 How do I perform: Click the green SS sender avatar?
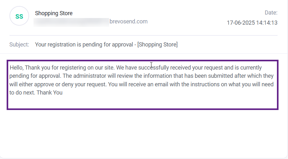(x=19, y=16)
